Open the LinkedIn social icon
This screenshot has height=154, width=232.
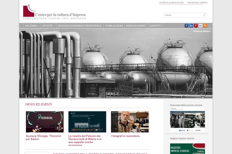191,26
